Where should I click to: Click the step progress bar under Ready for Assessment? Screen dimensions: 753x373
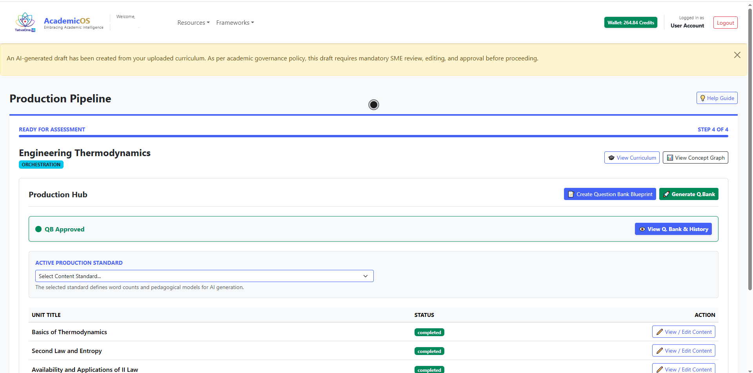coord(373,136)
